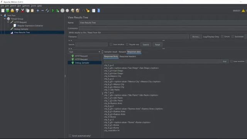Click the Help blue book icon
This screenshot has height=139, width=247.
tap(99, 10)
